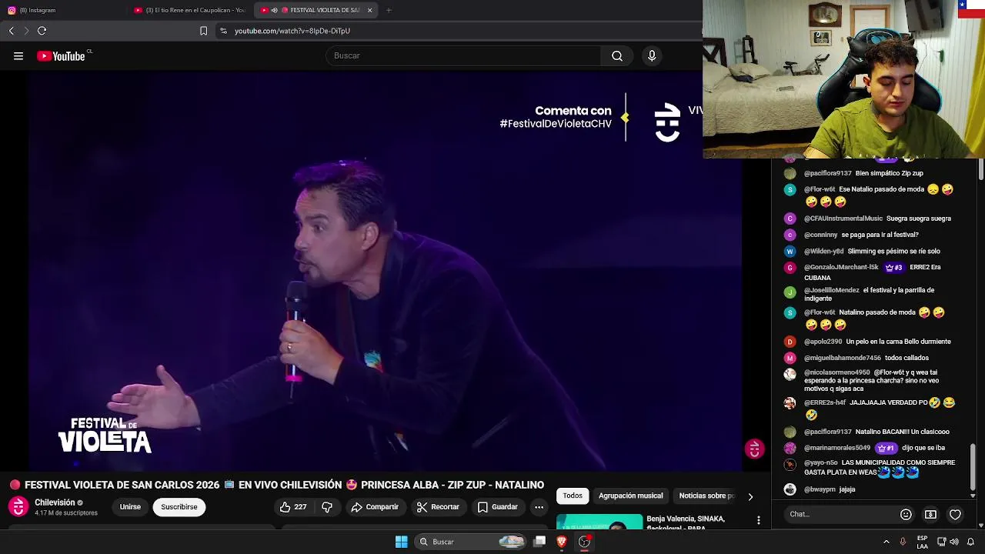Go back in browser history

click(x=12, y=31)
